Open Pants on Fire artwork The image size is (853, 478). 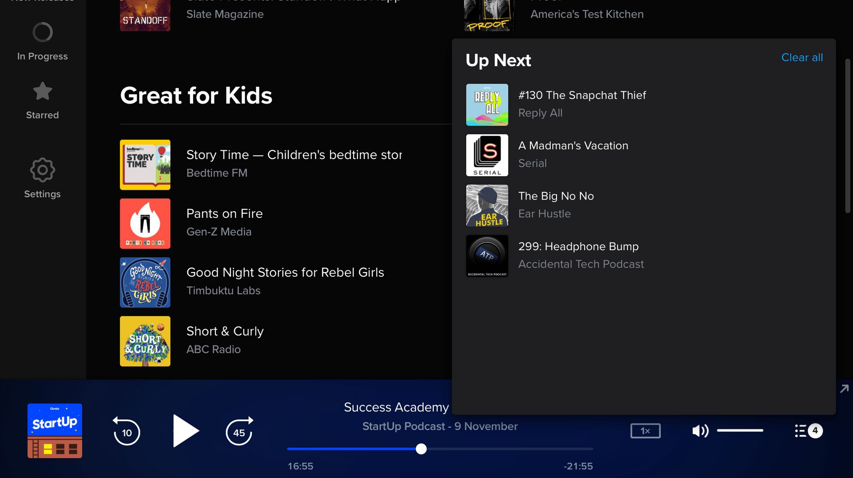145,224
